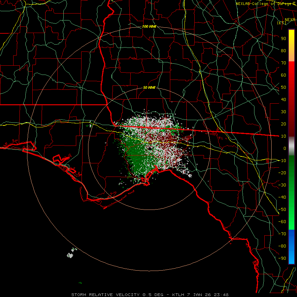Click the -60 knot label on velocity scale
The width and height of the screenshot is (297, 297).
[282, 222]
